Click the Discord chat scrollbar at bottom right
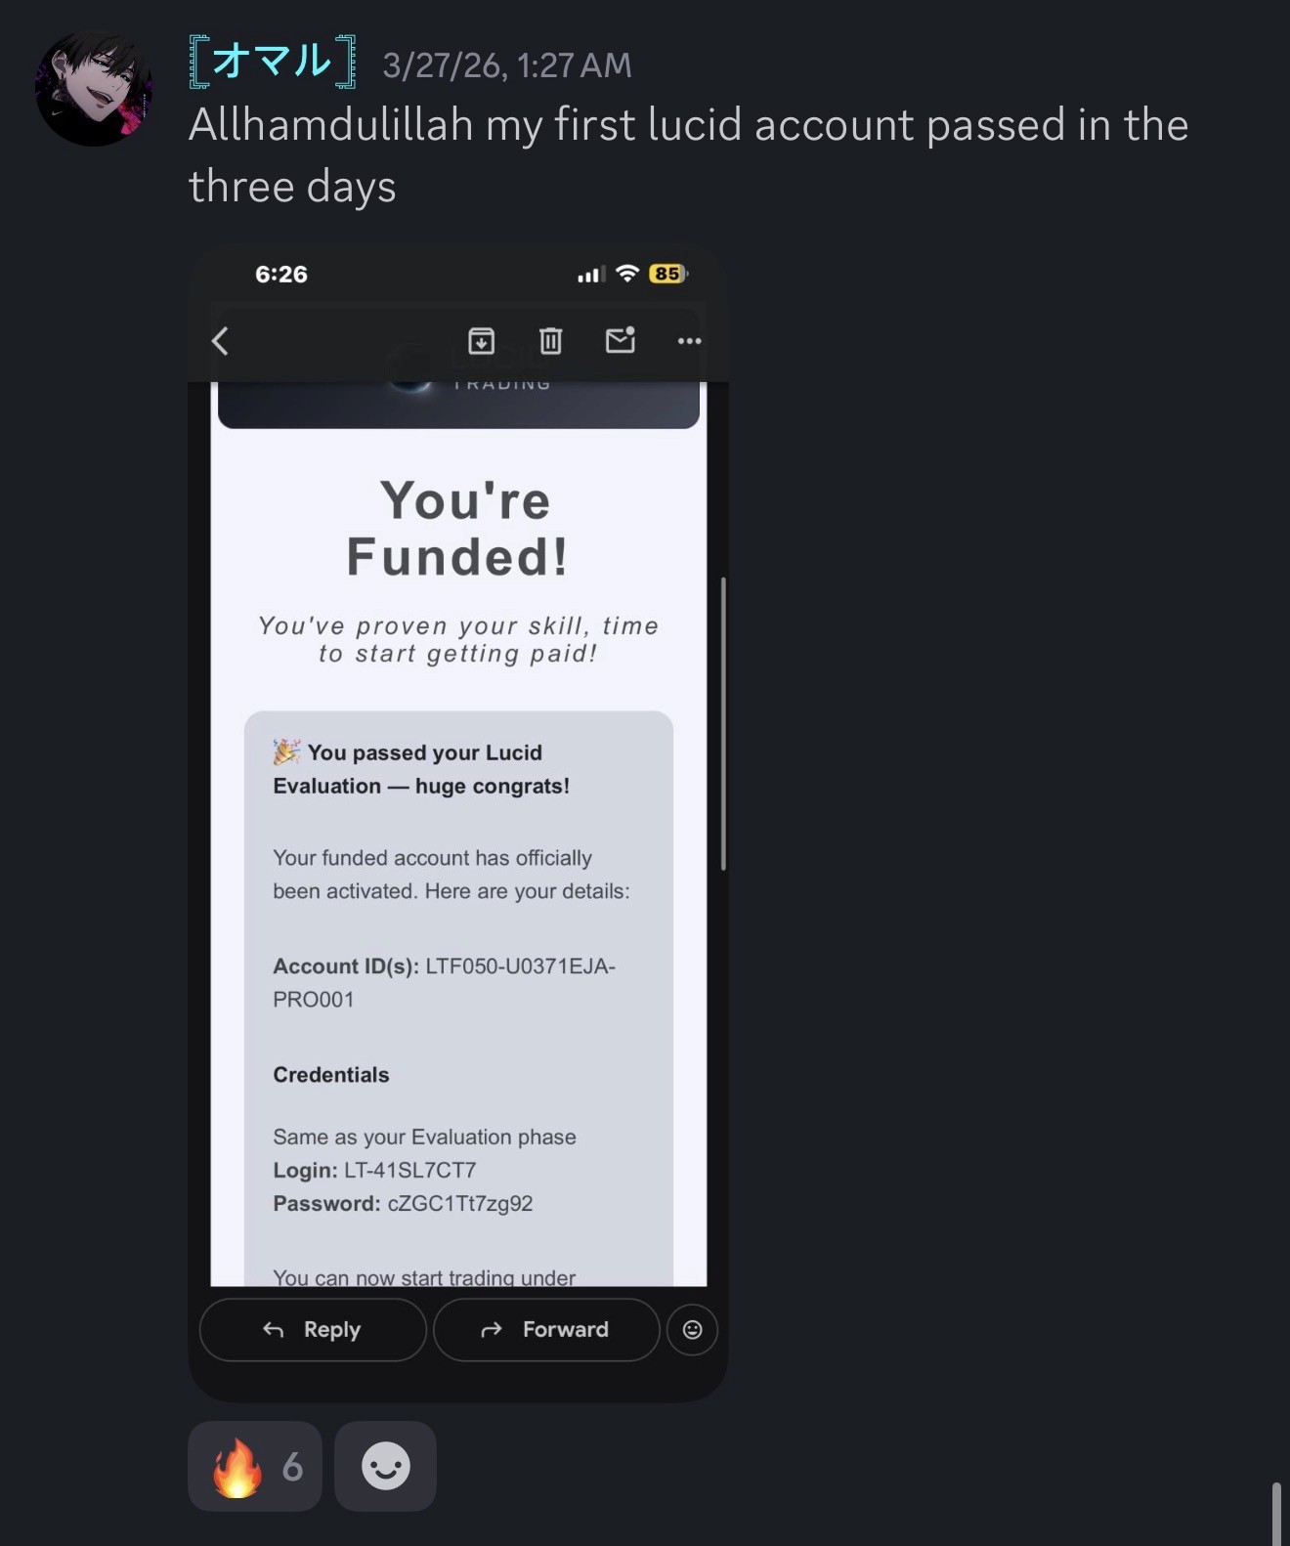 (1276, 1514)
